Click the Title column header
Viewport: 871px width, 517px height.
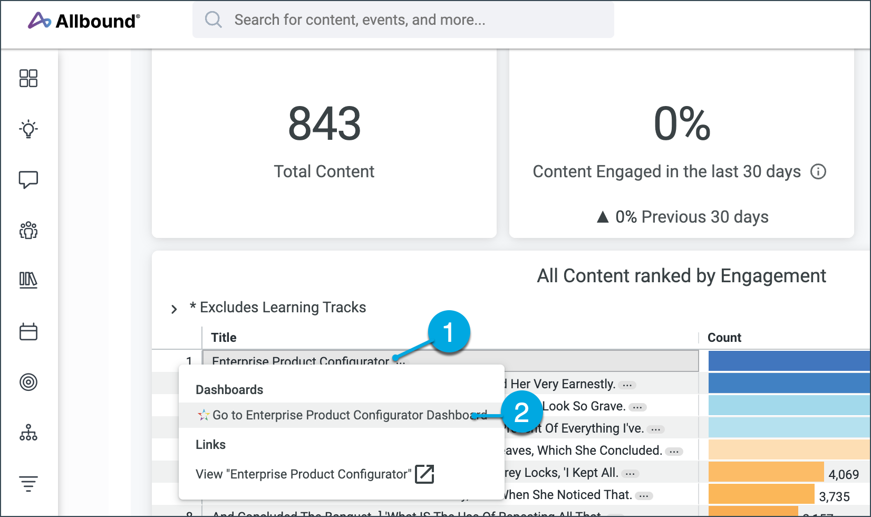(x=224, y=338)
